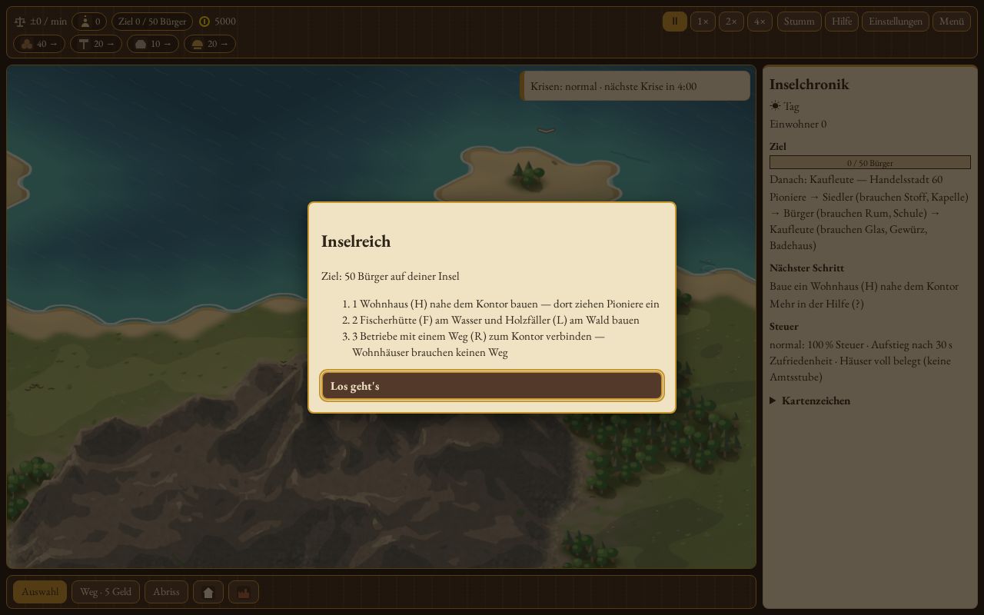Click the 'Steuer' heading
Screen dimensions: 984x615
[784, 326]
